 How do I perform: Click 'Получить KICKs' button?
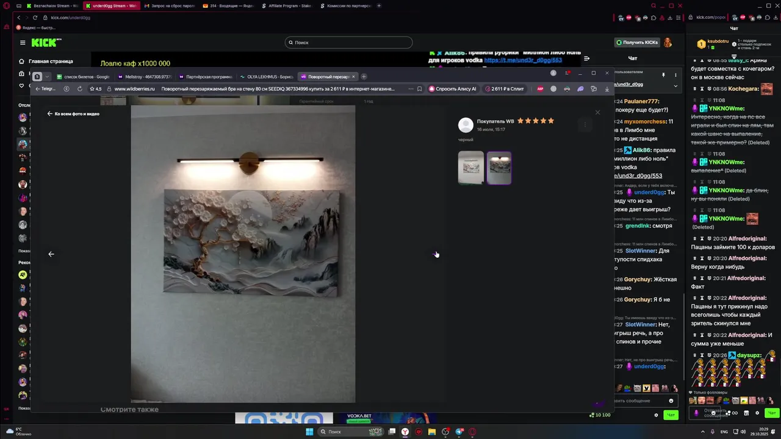(x=636, y=43)
